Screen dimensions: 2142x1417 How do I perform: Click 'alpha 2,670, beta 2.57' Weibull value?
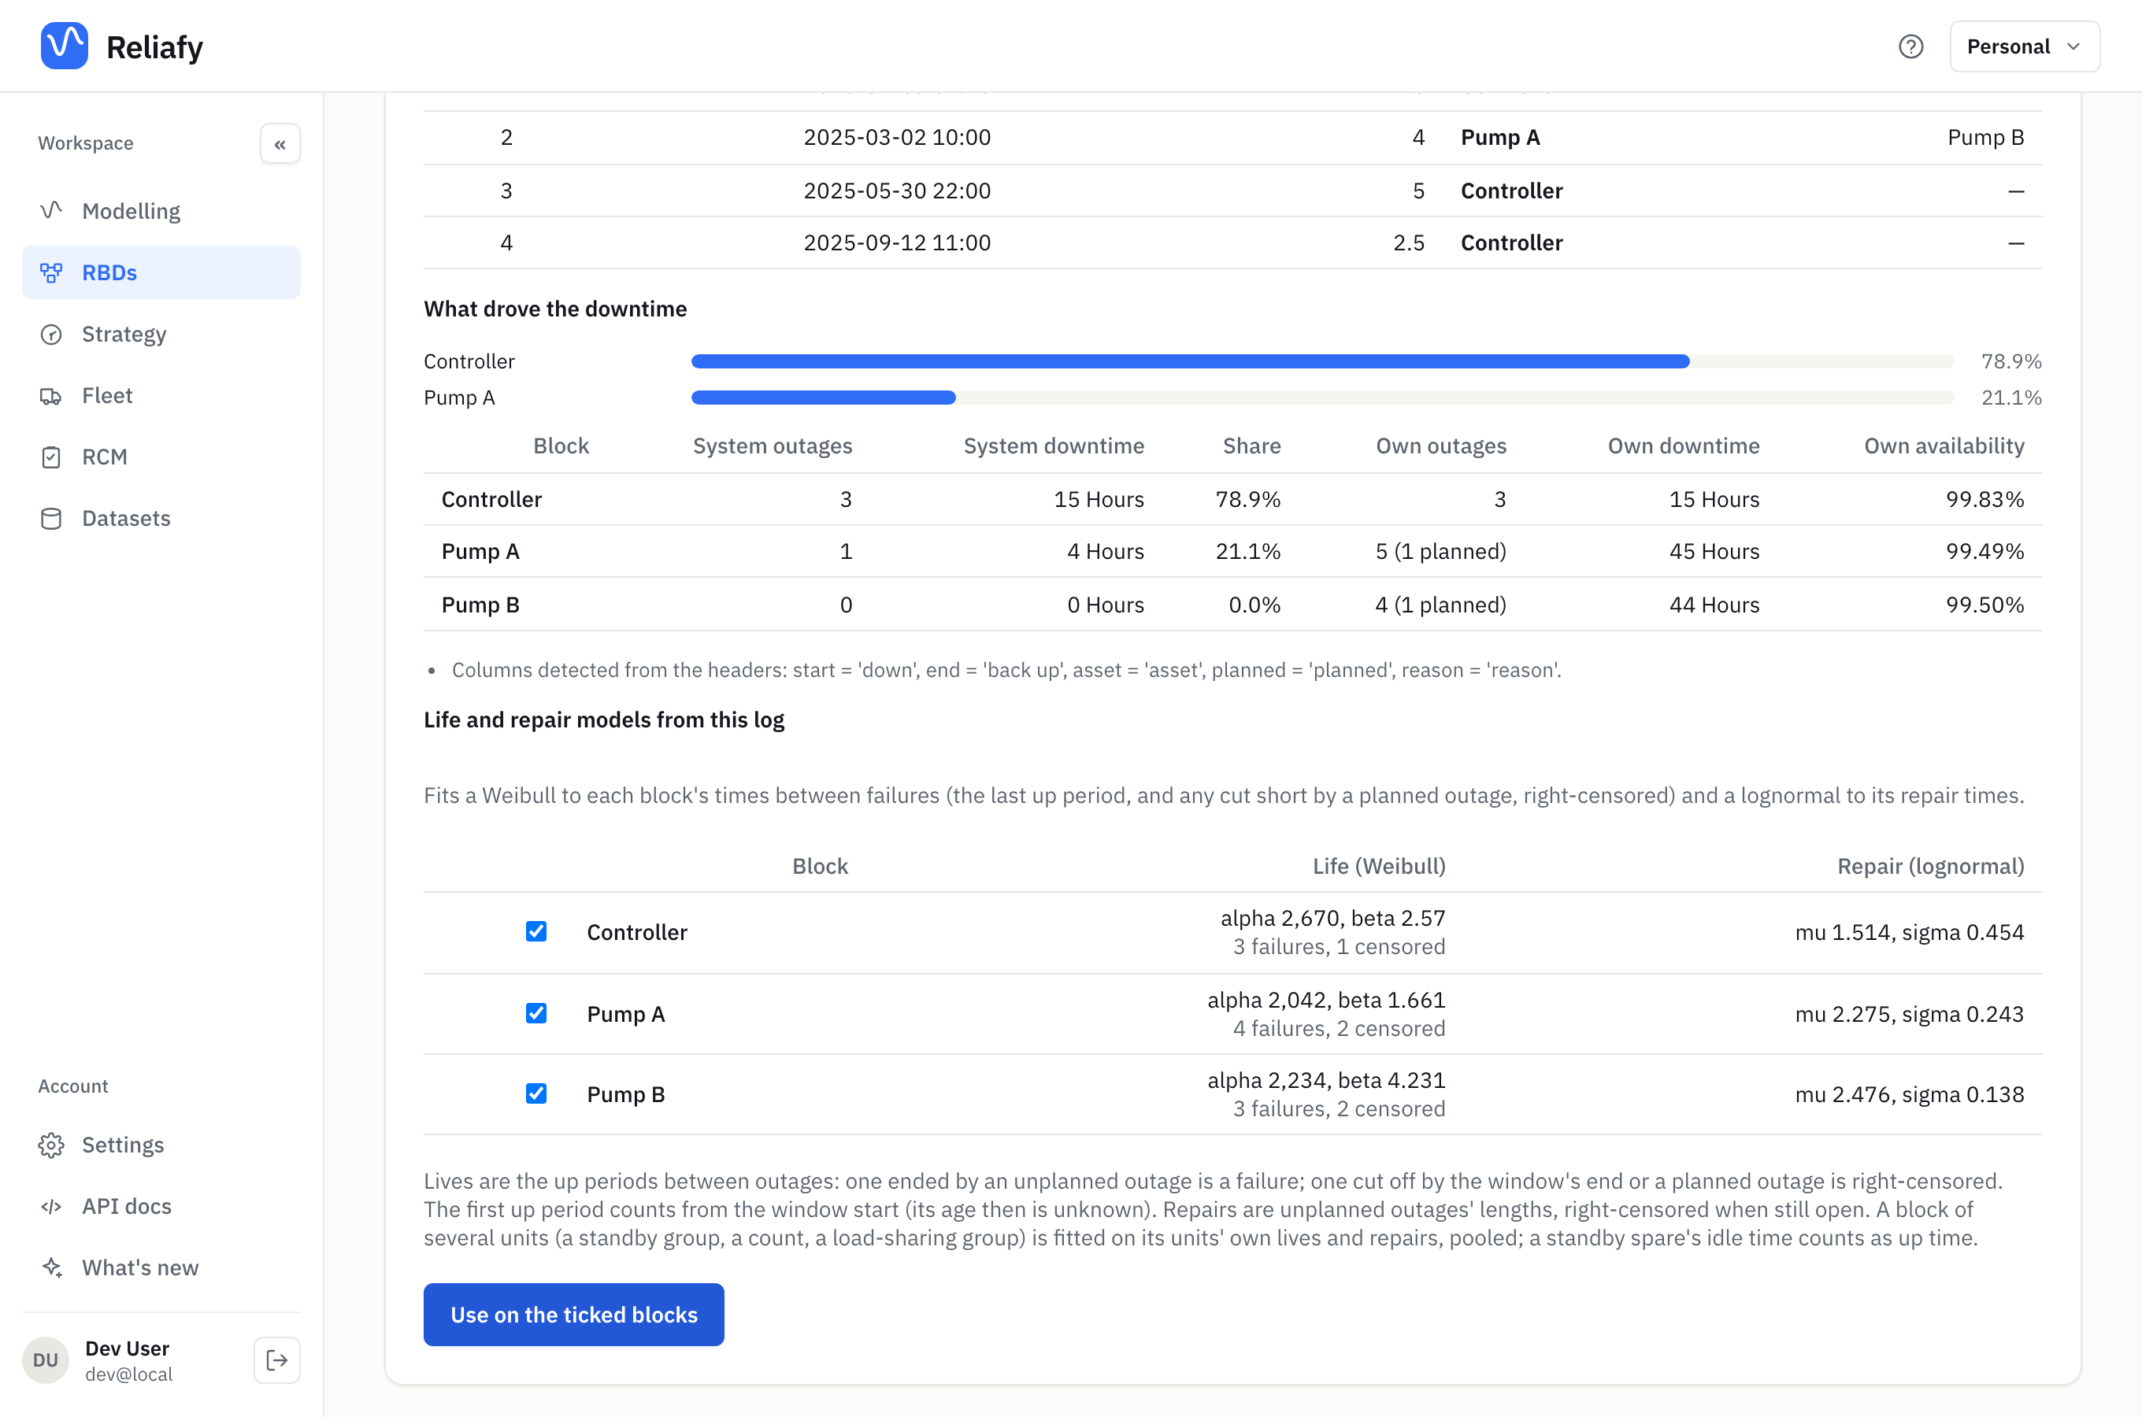[1333, 918]
